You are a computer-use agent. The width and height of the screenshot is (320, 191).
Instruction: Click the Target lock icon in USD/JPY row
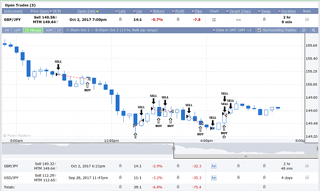point(238,177)
